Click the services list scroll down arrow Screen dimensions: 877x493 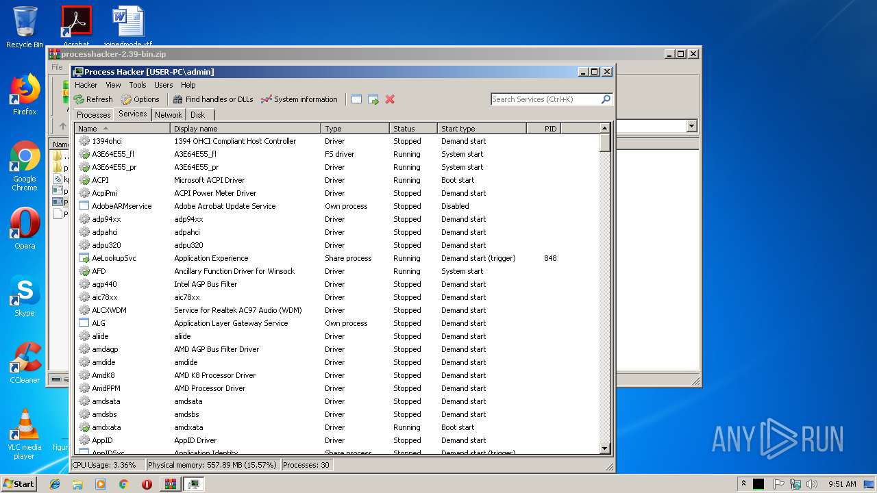click(604, 448)
